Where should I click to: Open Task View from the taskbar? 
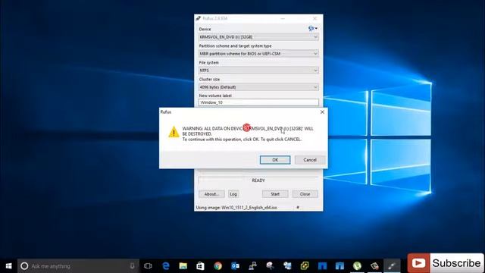click(148, 266)
